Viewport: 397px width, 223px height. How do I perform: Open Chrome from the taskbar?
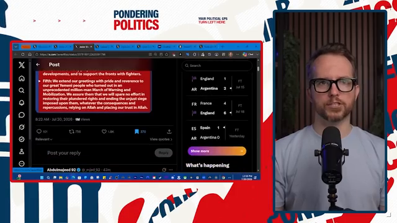tap(223, 178)
